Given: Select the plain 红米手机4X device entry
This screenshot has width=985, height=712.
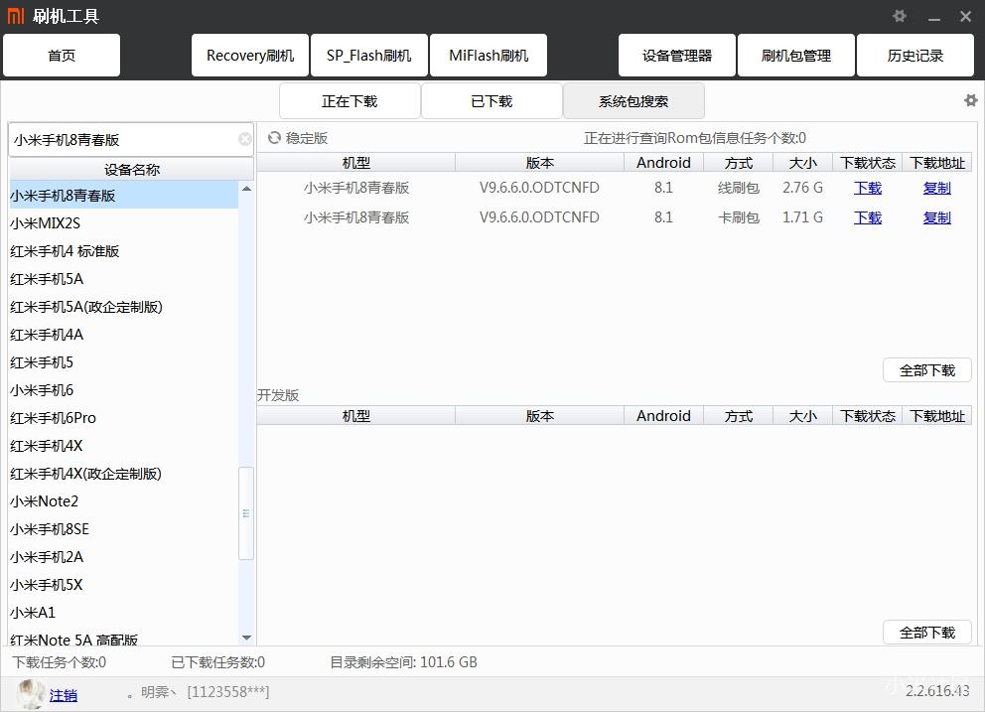Looking at the screenshot, I should click(124, 446).
